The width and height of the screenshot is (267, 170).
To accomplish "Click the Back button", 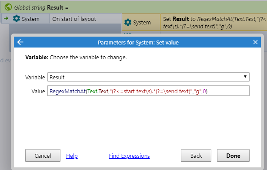I will [x=196, y=156].
